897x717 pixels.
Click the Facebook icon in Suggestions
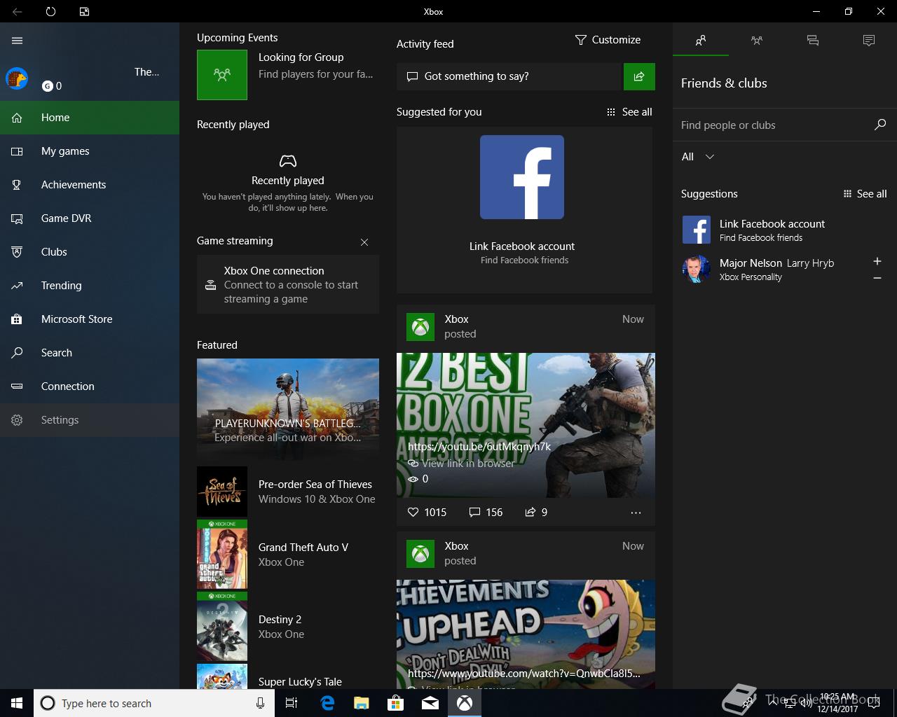[x=697, y=230]
